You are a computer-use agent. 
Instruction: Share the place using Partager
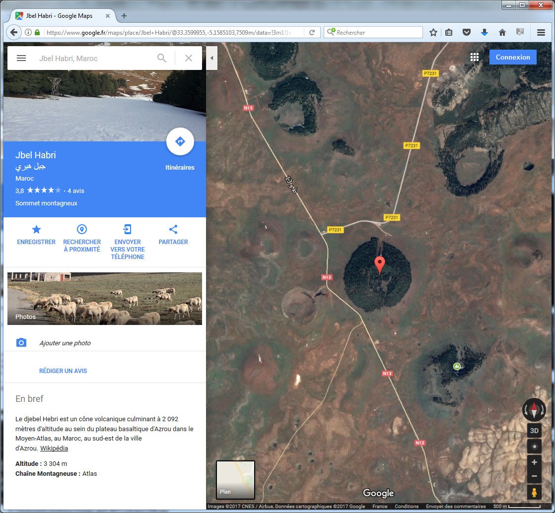tap(173, 230)
